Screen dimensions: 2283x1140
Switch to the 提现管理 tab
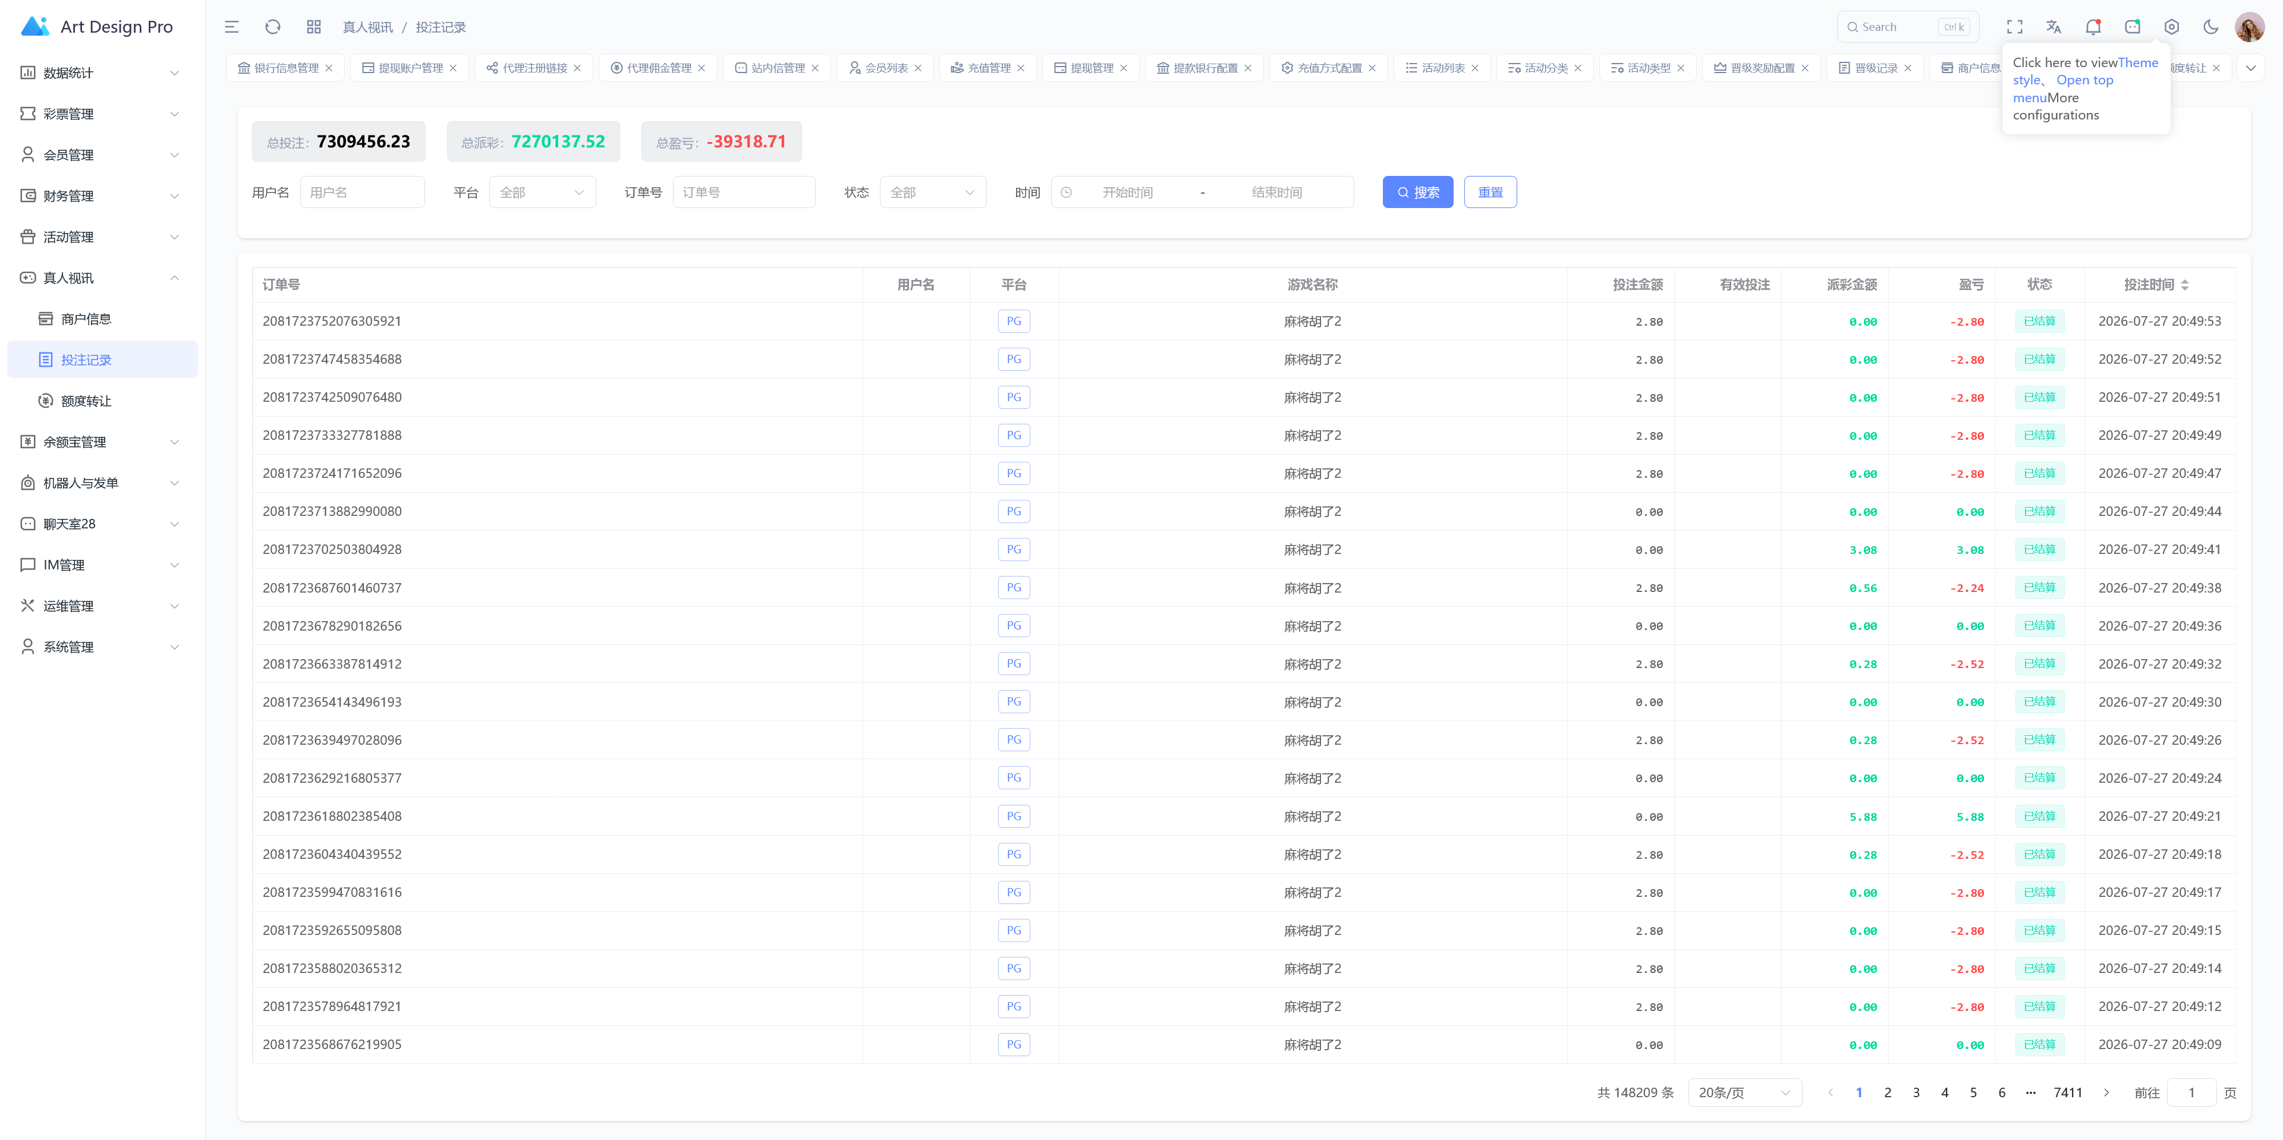pyautogui.click(x=1090, y=68)
